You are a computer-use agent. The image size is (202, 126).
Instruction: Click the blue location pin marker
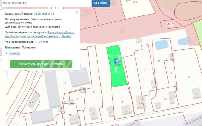(116, 62)
